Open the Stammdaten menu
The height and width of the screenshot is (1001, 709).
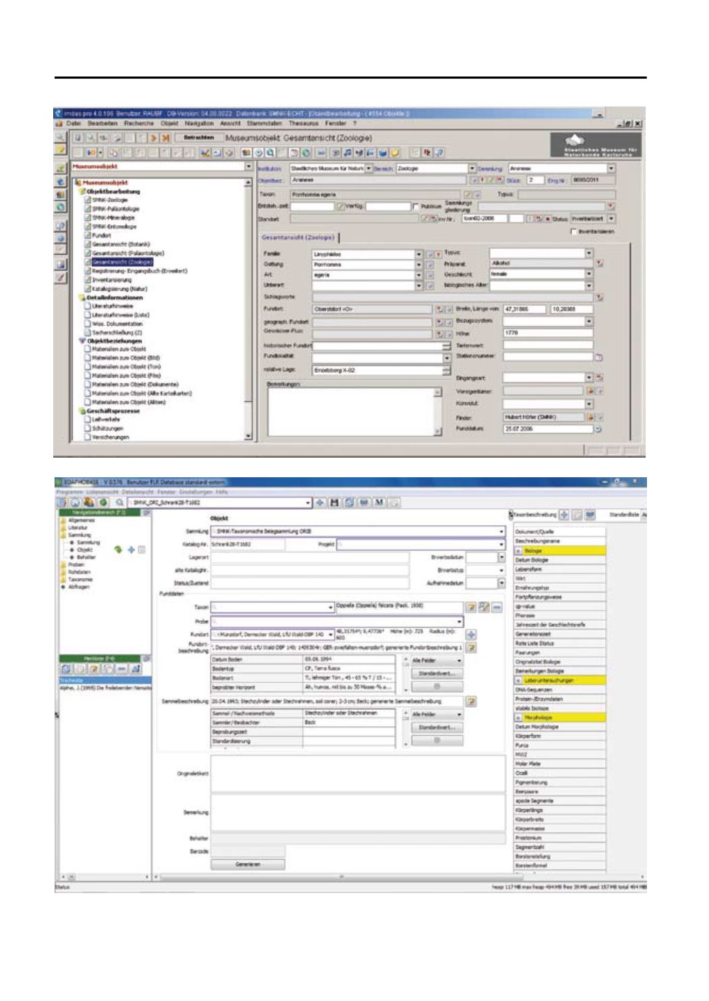pos(264,123)
